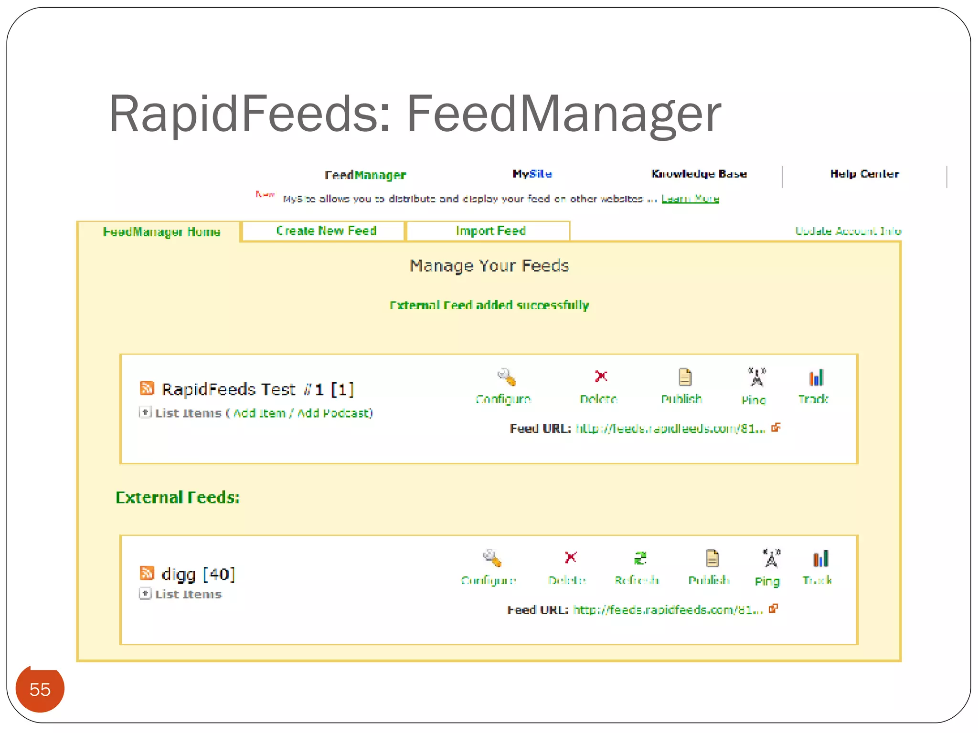
Task: Click slide number 55 badge
Action: pos(40,689)
